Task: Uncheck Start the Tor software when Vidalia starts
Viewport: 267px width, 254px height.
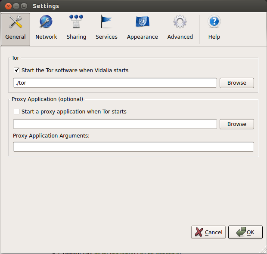Action: click(x=16, y=70)
